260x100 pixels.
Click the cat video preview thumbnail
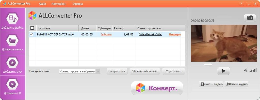coord(224,43)
